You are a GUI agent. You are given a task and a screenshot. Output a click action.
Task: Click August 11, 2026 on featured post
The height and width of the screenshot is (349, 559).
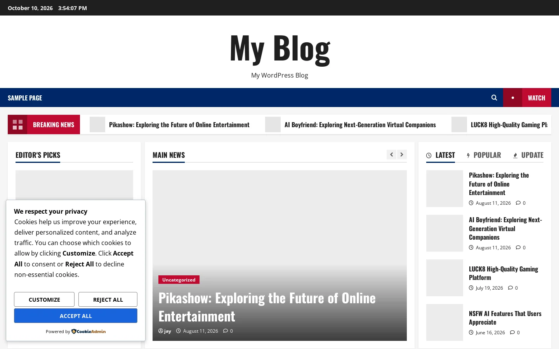(x=200, y=331)
